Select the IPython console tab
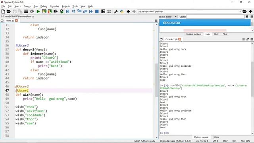 pos(201,137)
